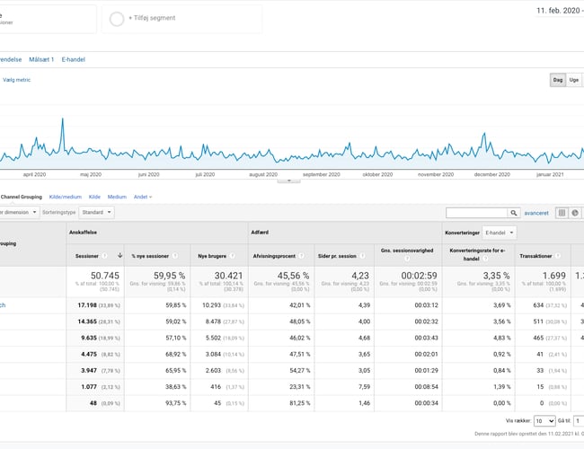Click in the table search input field
Viewport: 584px width, 449px height.
tap(476, 213)
